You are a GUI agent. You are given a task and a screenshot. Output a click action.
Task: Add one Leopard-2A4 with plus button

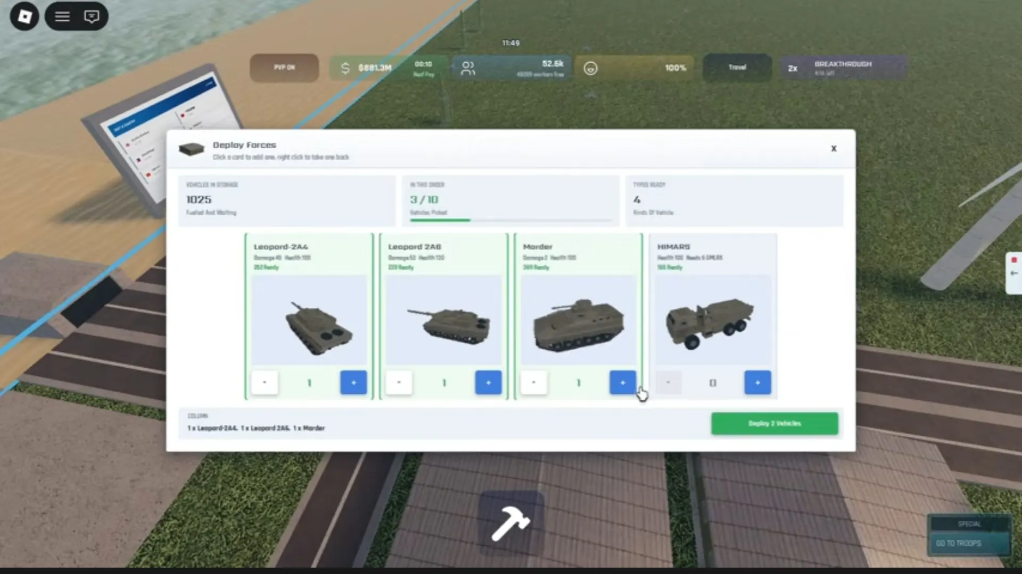[353, 383]
